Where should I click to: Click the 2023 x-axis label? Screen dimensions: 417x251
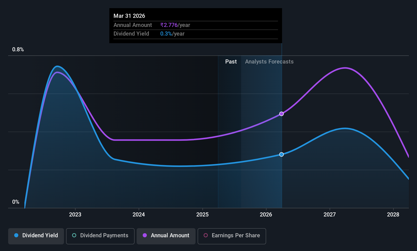75,214
